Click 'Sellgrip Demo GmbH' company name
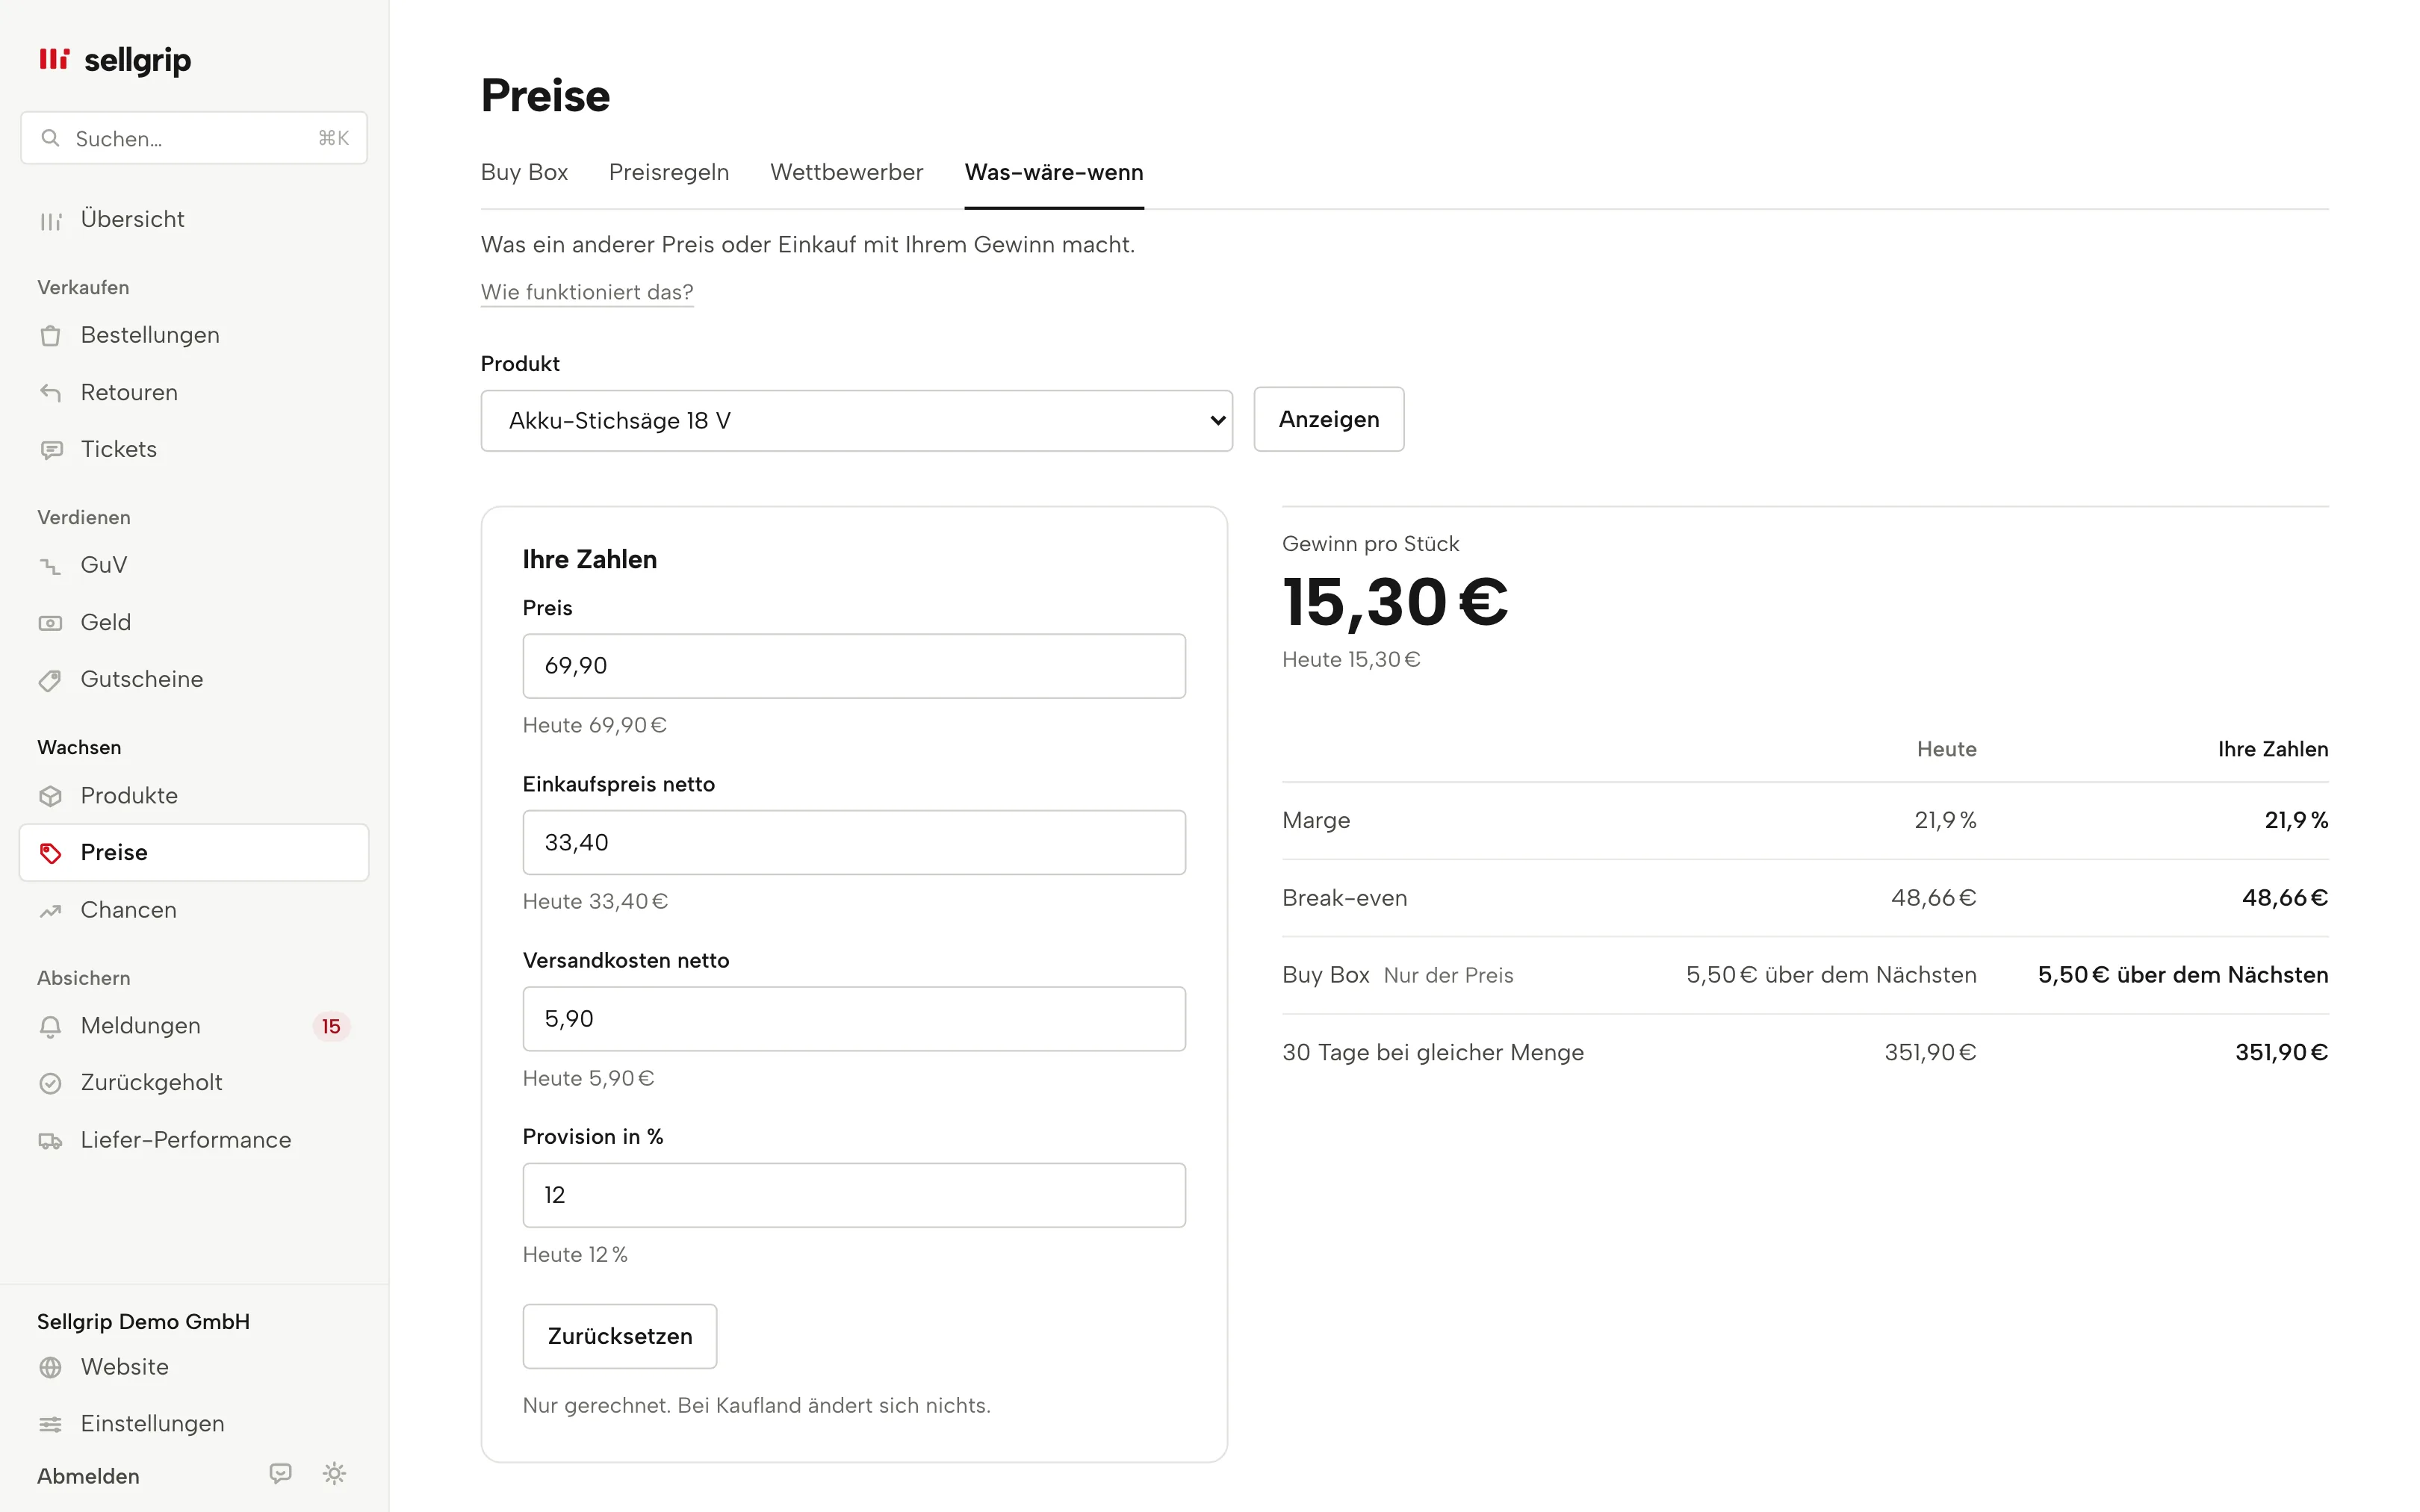Screen dimensions: 2420x1512 [143, 1322]
